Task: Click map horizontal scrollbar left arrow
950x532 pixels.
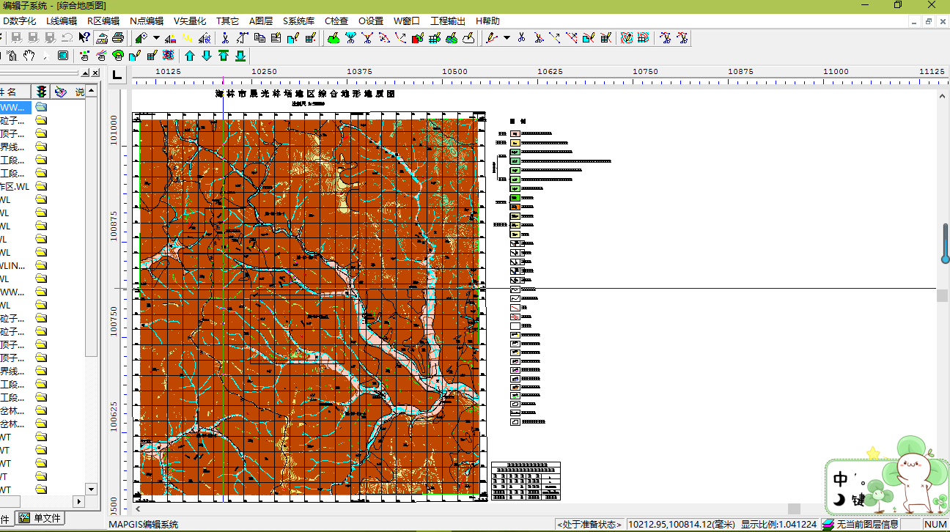Action: tap(138, 509)
